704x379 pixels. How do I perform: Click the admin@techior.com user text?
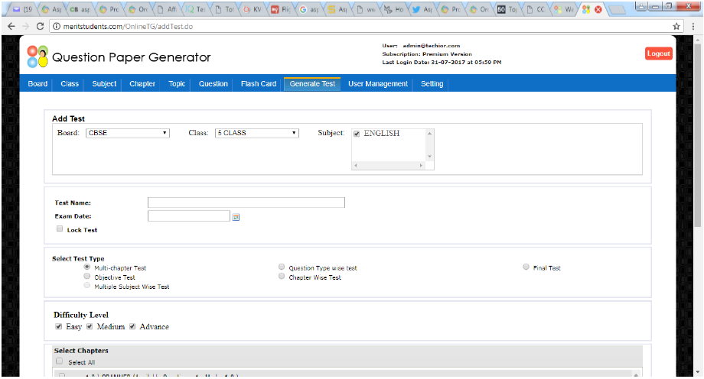(431, 46)
